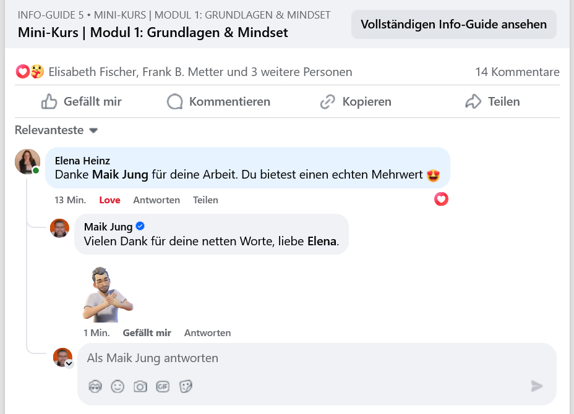This screenshot has height=414, width=574.
Task: Click the heart reaction on Elena's comment
Action: (x=441, y=199)
